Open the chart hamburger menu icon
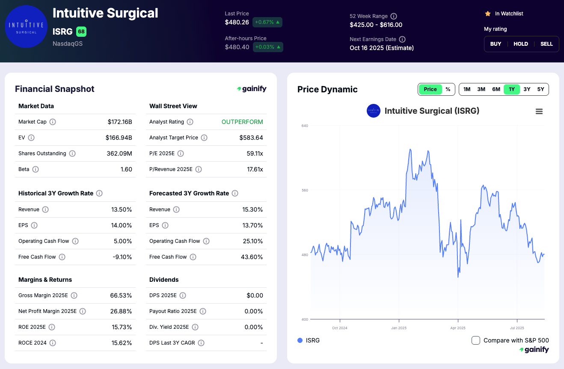Image resolution: width=564 pixels, height=369 pixels. [x=539, y=111]
